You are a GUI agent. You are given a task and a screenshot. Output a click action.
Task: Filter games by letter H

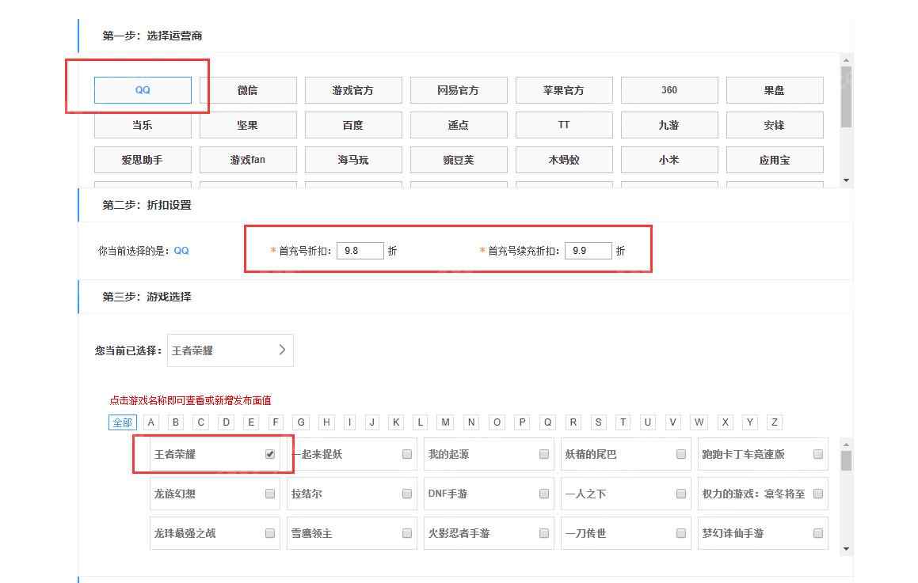(326, 422)
